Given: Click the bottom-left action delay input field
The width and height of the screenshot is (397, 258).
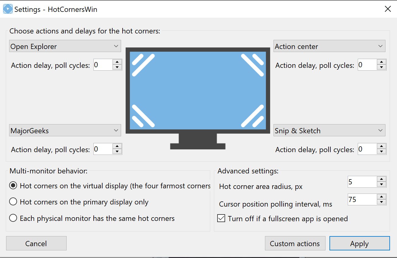Looking at the screenshot, I should tap(103, 149).
